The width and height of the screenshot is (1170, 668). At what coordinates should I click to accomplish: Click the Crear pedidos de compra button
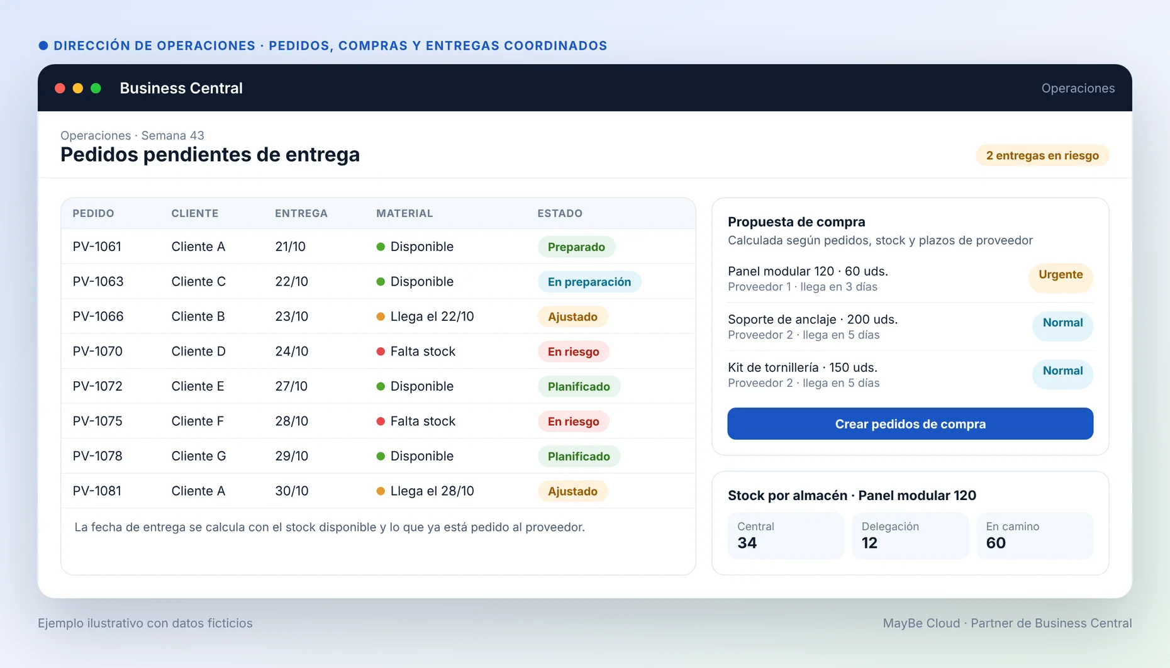(x=910, y=424)
